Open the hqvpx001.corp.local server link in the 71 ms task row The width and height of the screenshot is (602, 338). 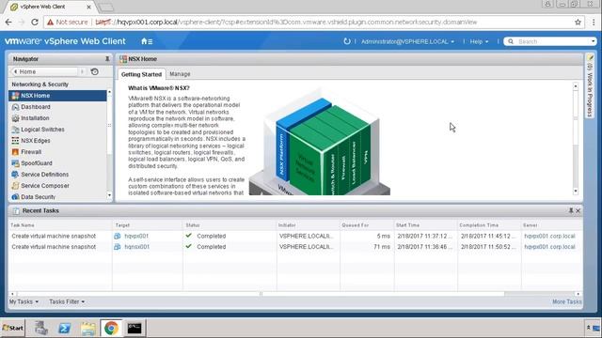click(549, 247)
